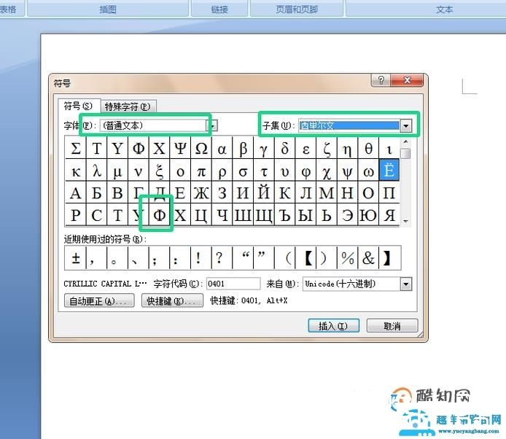506x439 pixels.
Task: Pick the Cyrillic Ж symbol
Action: coord(201,193)
